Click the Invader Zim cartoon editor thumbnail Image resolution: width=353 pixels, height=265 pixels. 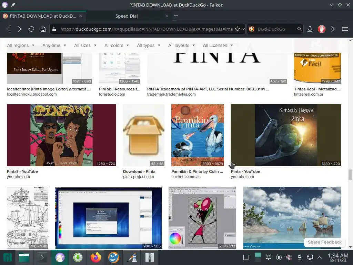[202, 218]
